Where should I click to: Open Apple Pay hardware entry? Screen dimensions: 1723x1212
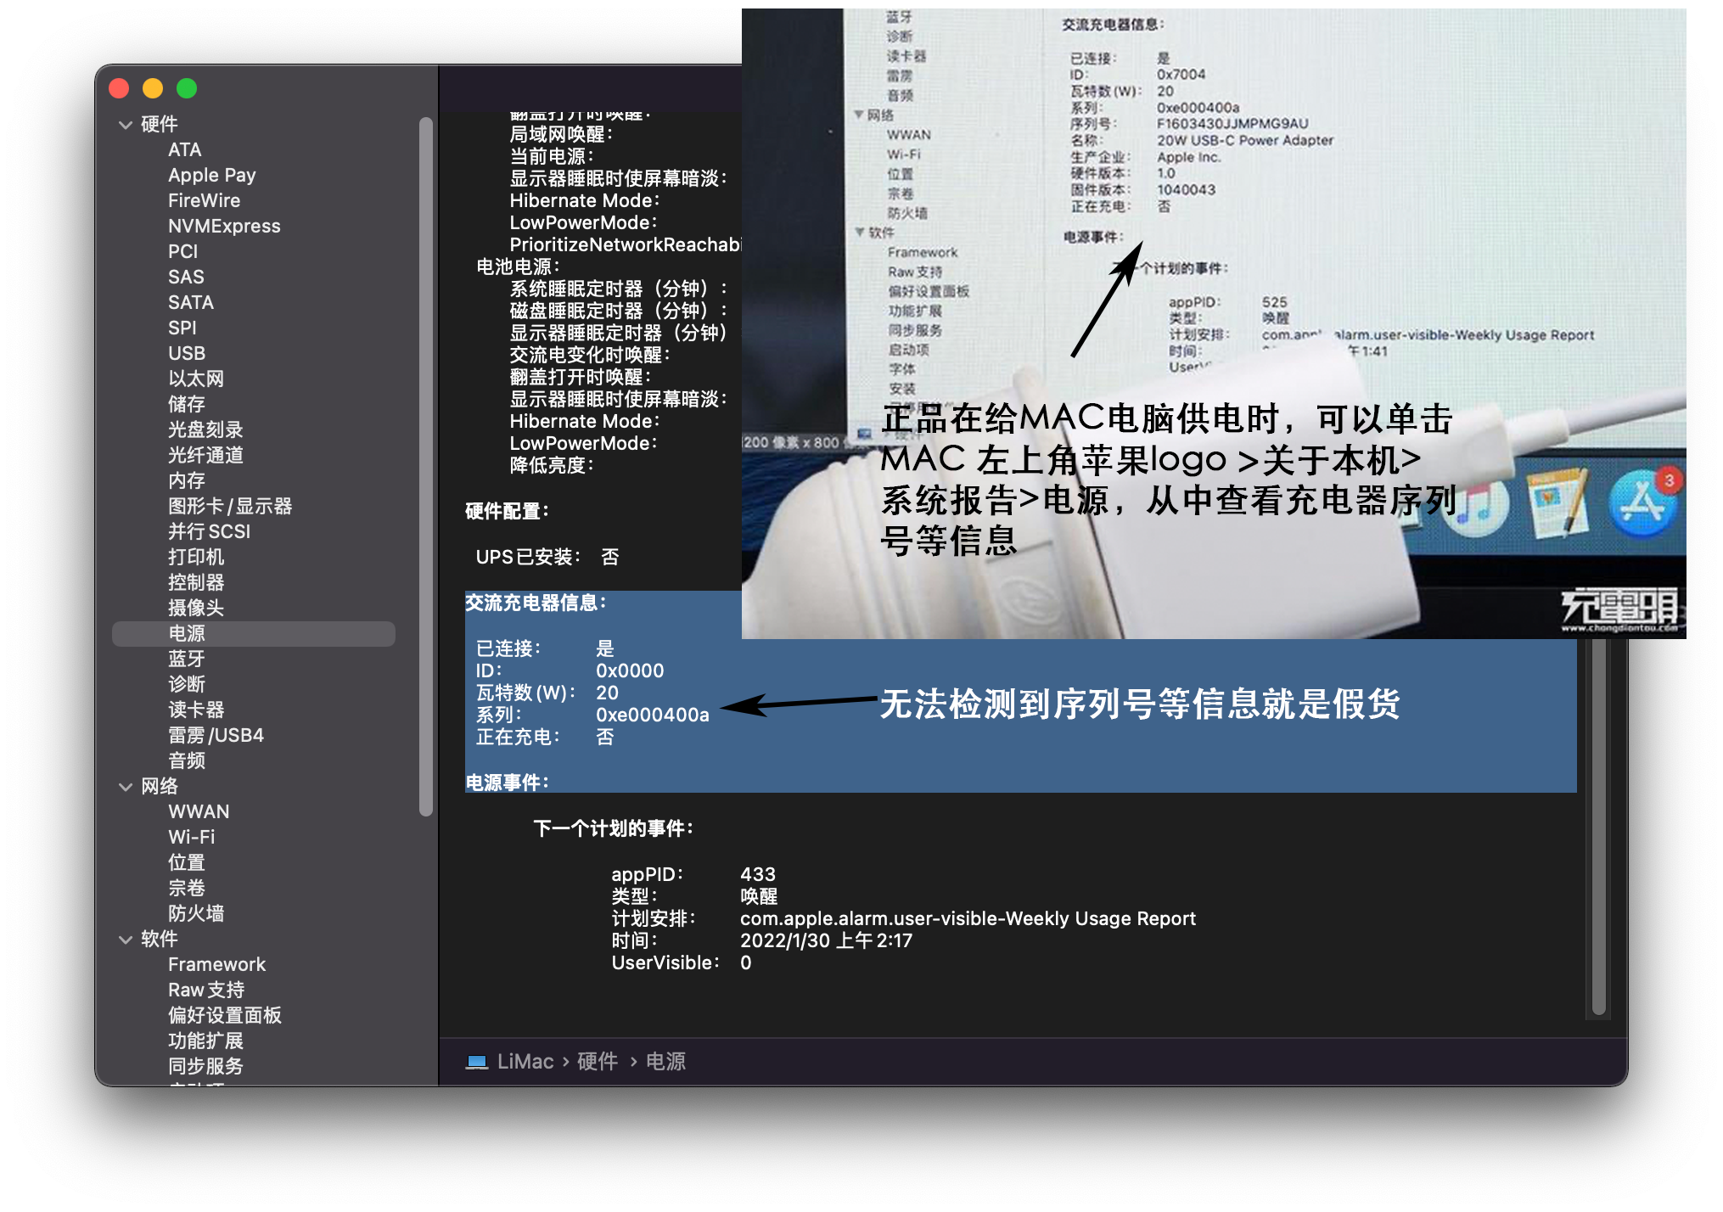click(x=212, y=176)
